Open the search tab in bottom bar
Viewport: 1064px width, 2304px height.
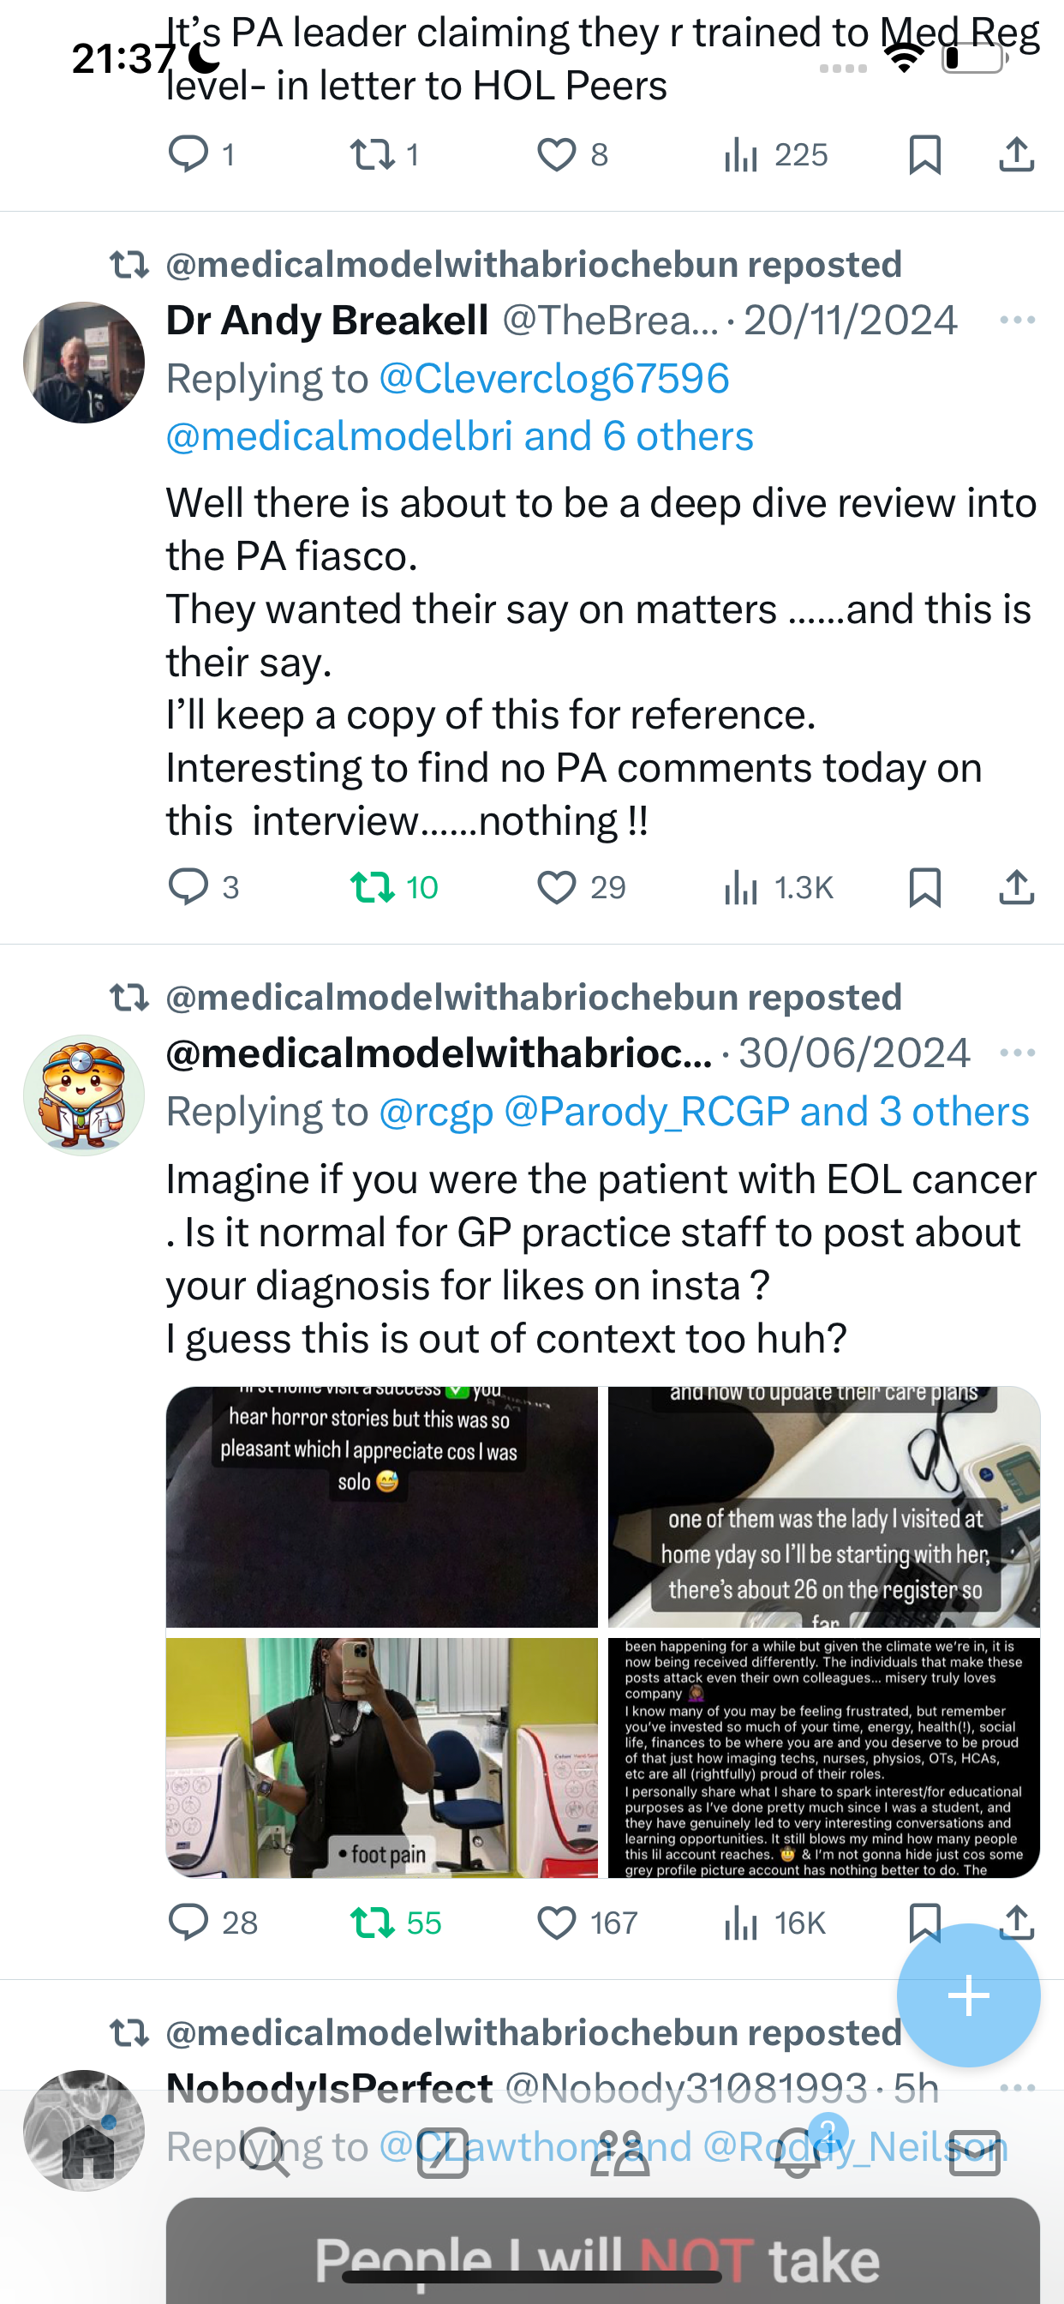266,2153
